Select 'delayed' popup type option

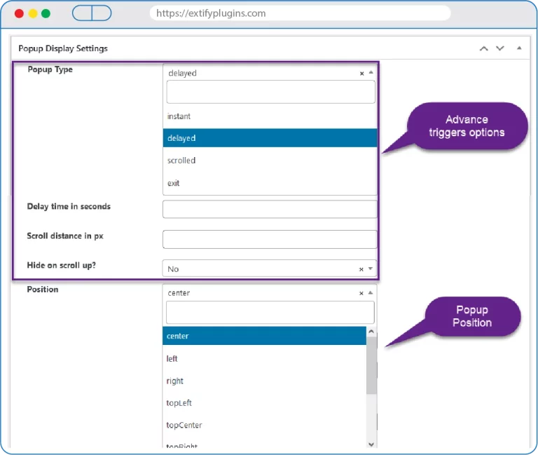tap(270, 138)
